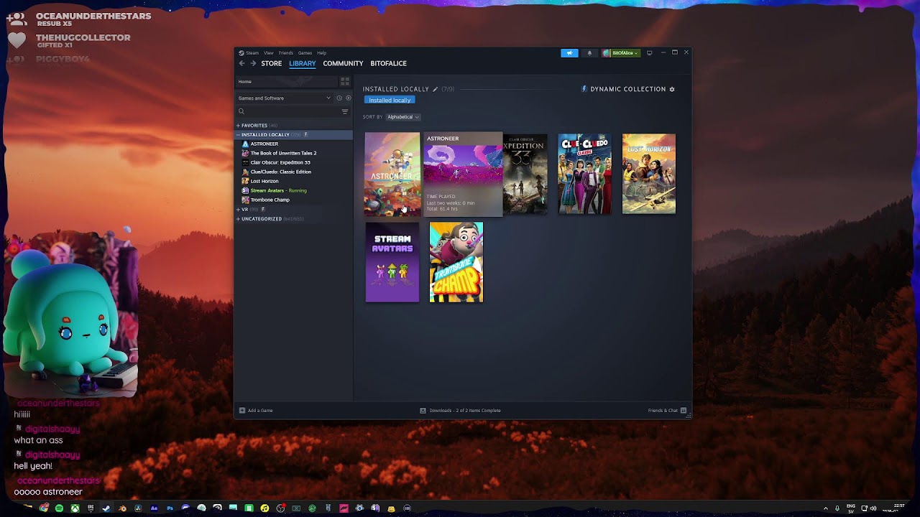Toggle microphone icon in system tray
The height and width of the screenshot is (517, 920).
point(837,508)
